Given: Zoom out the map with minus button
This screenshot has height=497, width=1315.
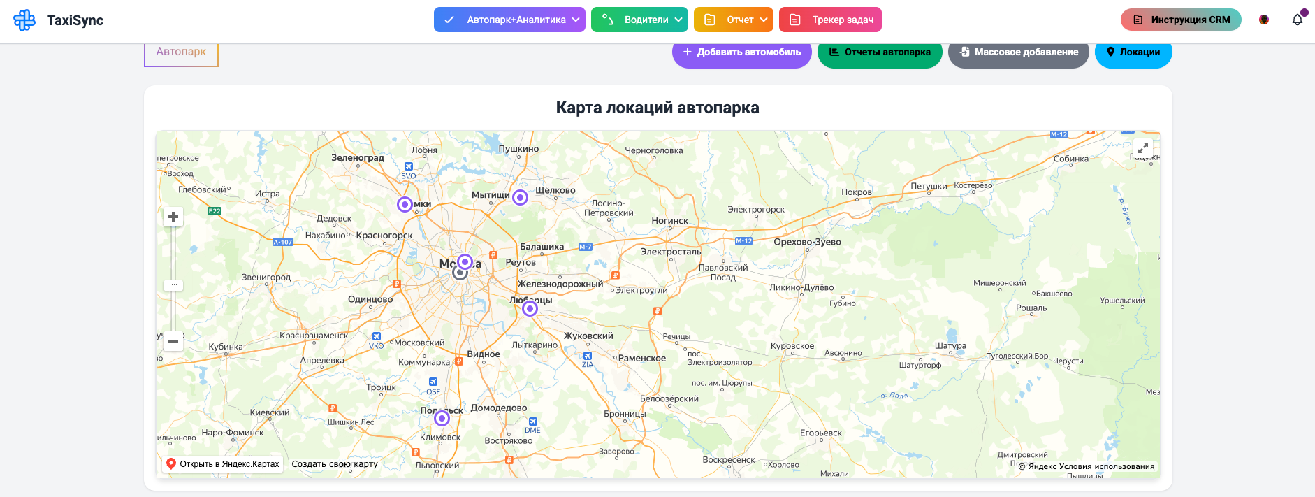Looking at the screenshot, I should 173,341.
